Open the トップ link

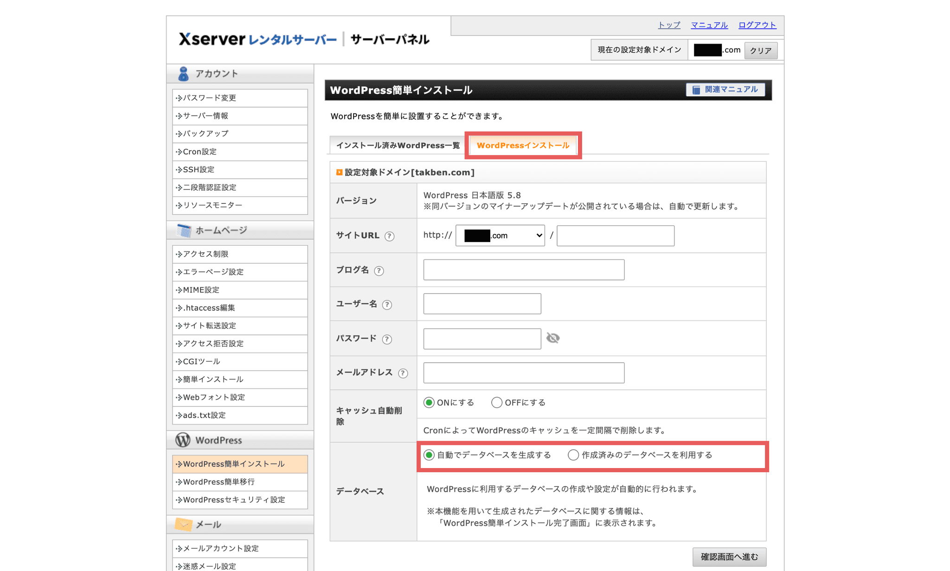coord(669,25)
